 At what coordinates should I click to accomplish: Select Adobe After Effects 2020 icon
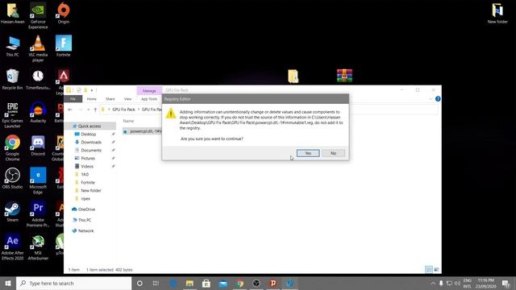13,247
